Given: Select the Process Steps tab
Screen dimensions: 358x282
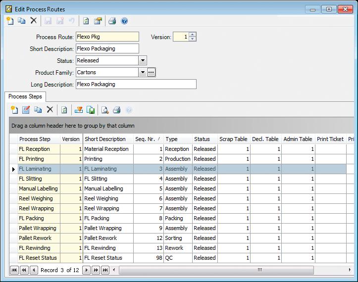Looking at the screenshot, I should pos(25,96).
